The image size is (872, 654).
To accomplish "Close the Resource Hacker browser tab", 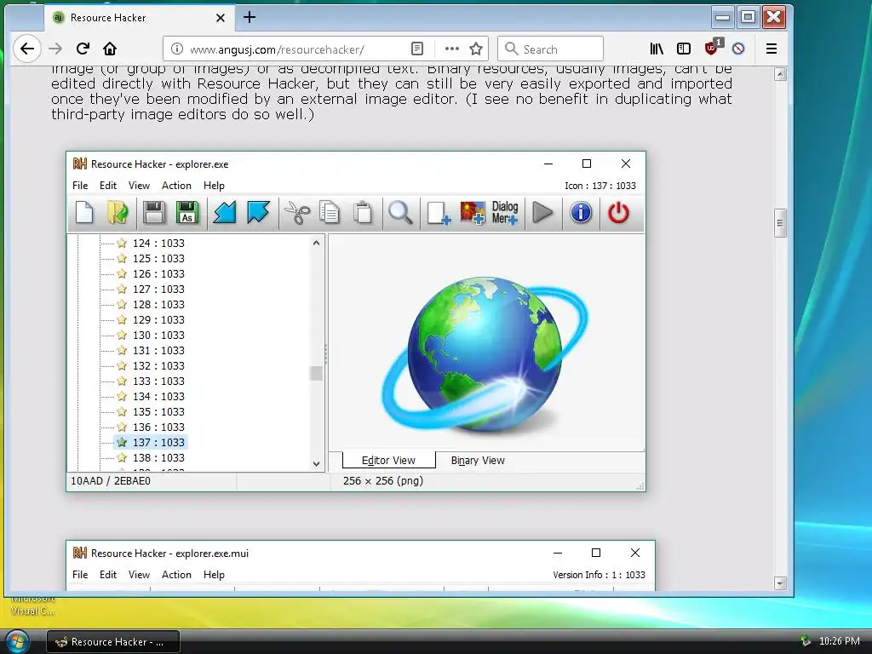I will tap(221, 18).
